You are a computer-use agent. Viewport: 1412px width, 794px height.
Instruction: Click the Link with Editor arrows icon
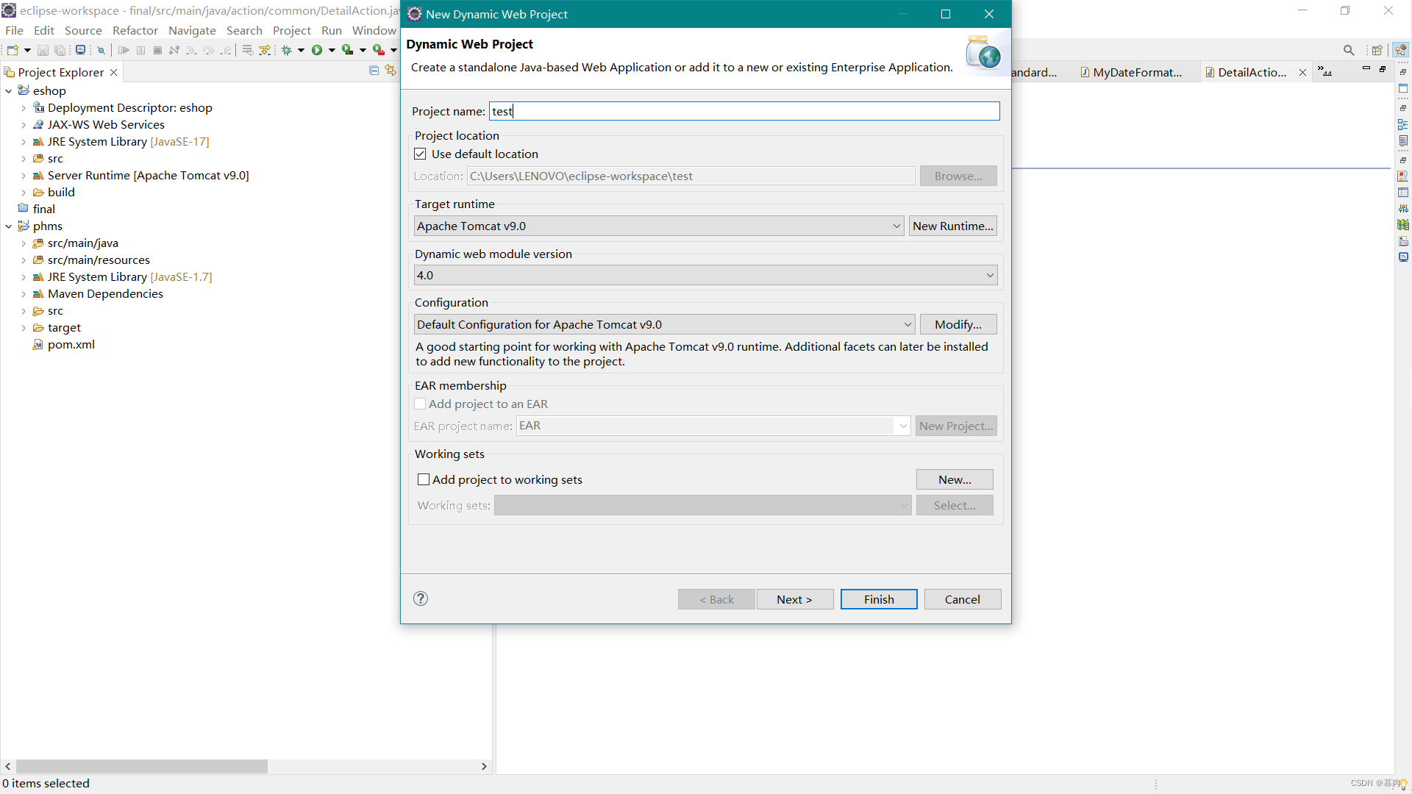coord(391,71)
